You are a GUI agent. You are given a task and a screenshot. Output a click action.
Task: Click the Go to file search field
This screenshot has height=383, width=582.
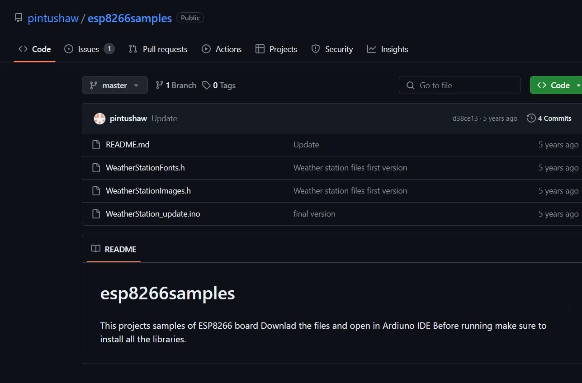[460, 85]
